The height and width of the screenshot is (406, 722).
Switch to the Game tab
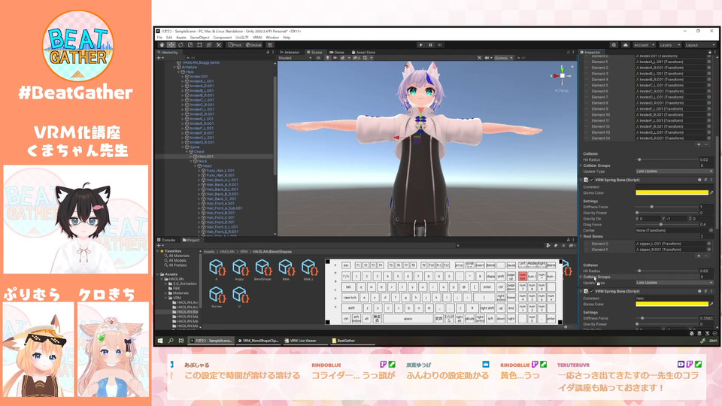click(x=337, y=53)
